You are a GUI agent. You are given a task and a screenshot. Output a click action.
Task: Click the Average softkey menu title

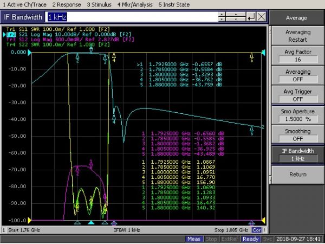tap(296, 18)
